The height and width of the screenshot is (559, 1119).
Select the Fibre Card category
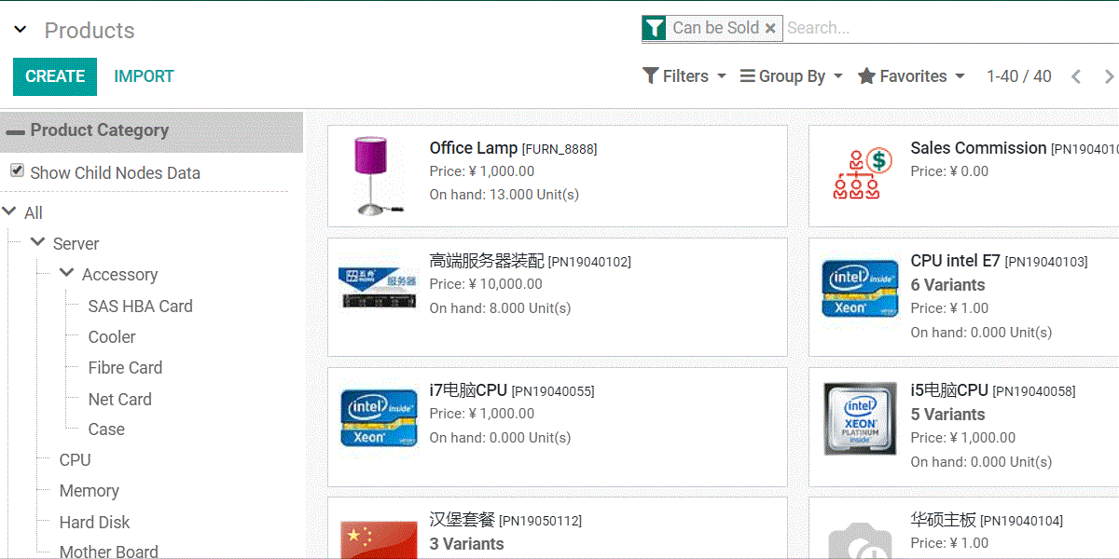click(x=125, y=368)
